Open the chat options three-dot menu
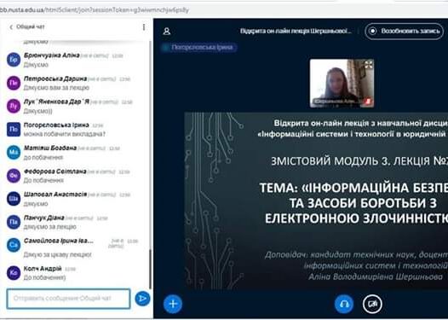The image size is (448, 320). click(x=144, y=27)
